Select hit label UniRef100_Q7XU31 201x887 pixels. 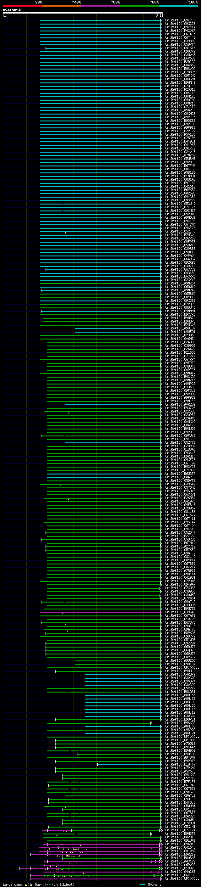click(180, 823)
